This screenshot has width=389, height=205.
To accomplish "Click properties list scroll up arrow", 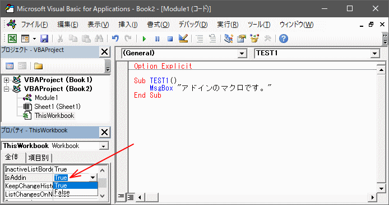I will [x=103, y=170].
